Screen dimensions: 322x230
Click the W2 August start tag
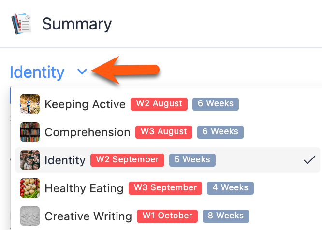(x=159, y=104)
